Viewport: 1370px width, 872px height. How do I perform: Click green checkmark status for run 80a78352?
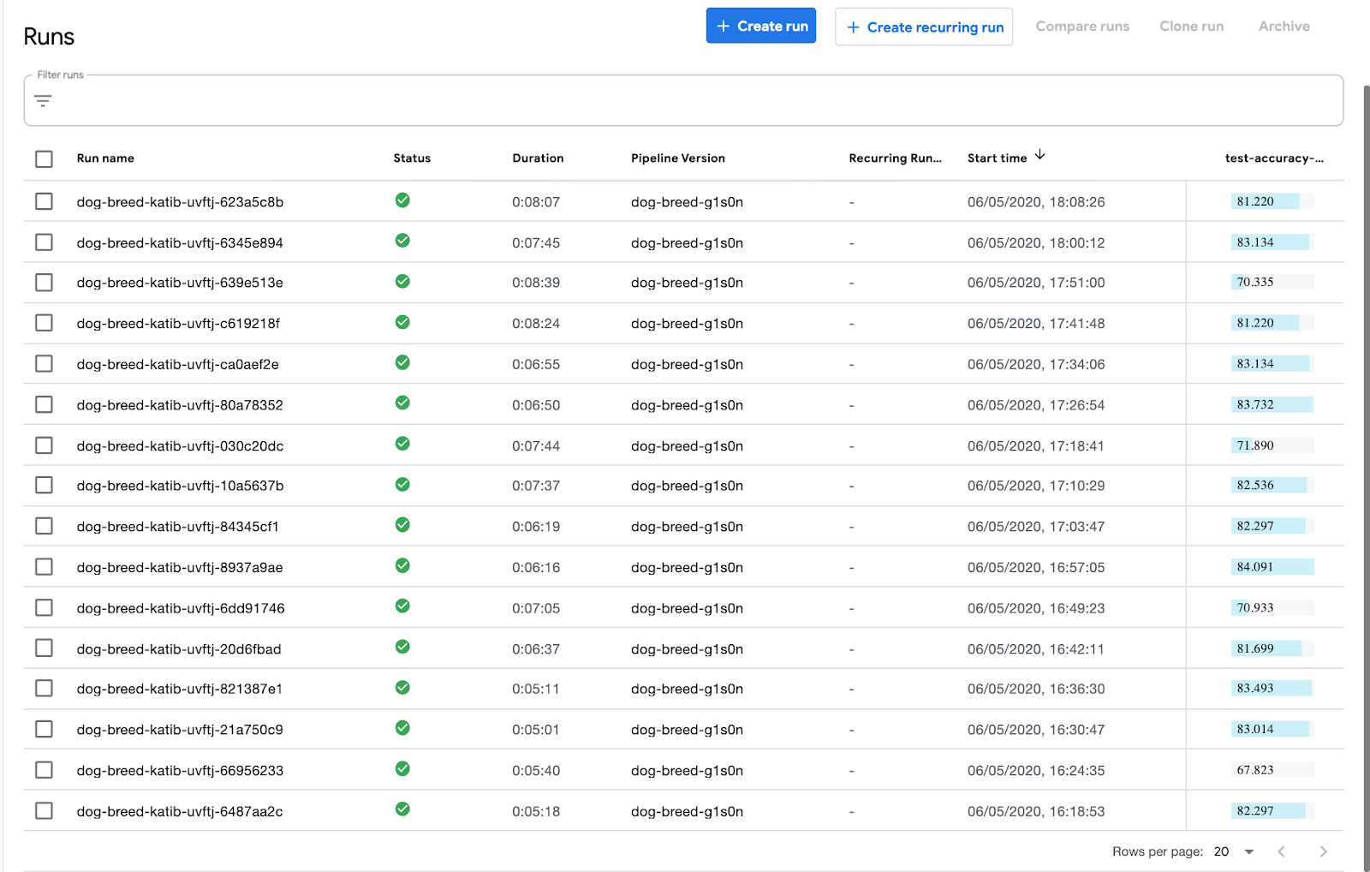(x=402, y=403)
